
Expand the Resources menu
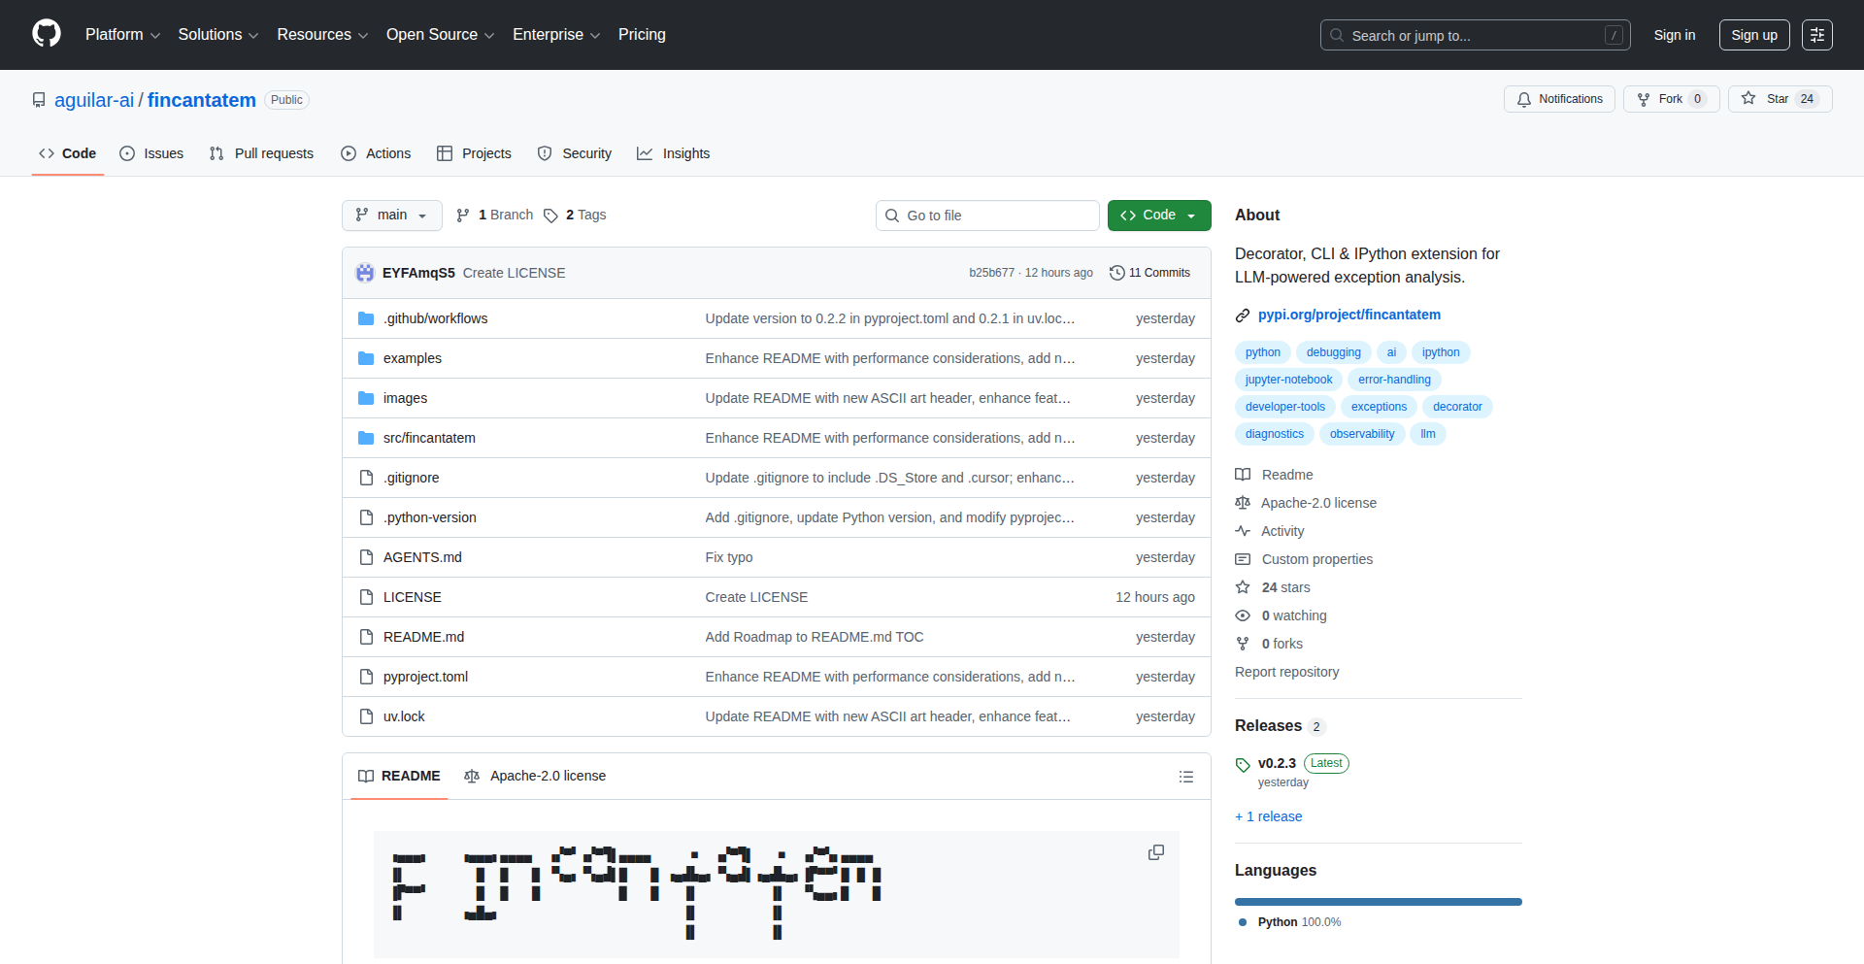(x=322, y=35)
